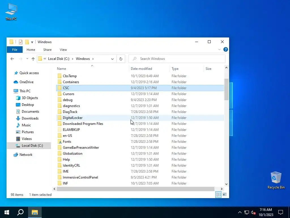
Task: Expand the ribbon with the chevron
Action: 219,49
